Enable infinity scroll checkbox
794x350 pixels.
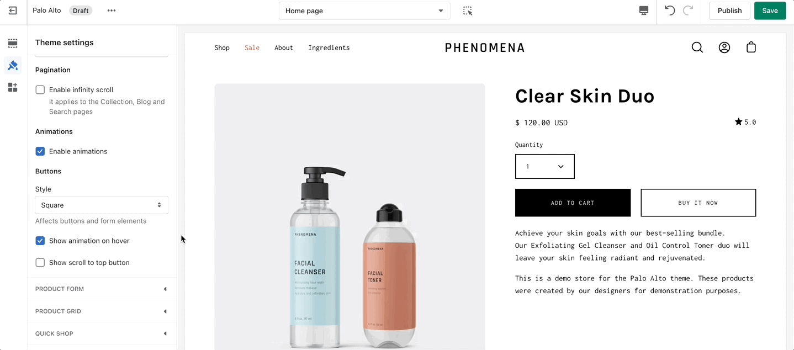click(x=40, y=89)
